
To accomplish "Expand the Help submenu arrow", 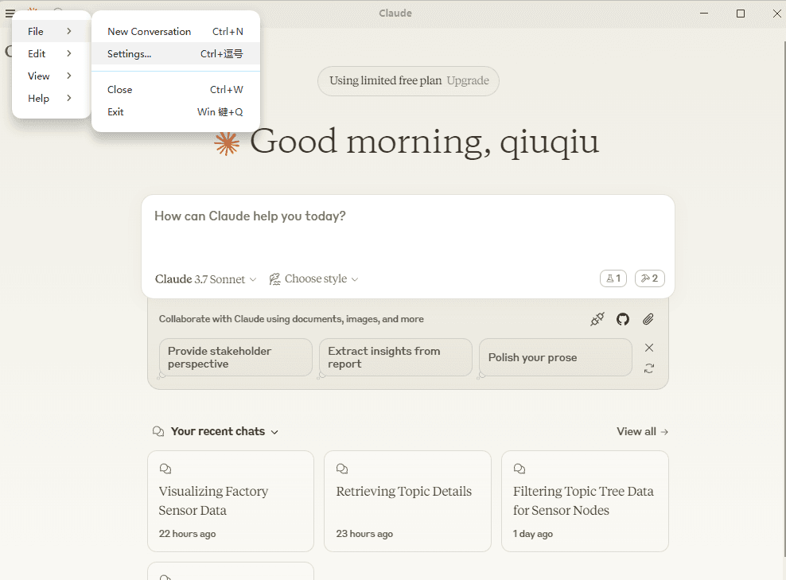I will pyautogui.click(x=68, y=98).
